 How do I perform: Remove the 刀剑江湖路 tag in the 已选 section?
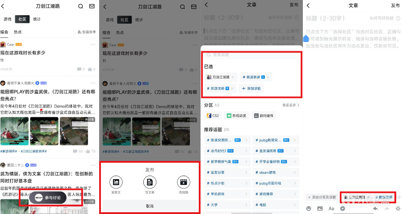pos(233,77)
